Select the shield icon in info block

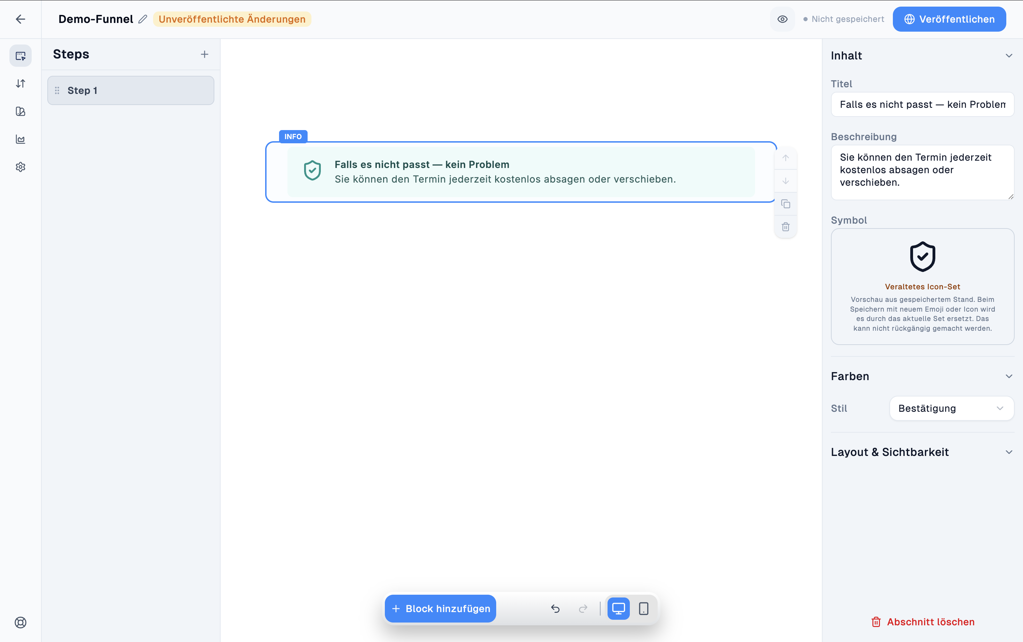312,171
